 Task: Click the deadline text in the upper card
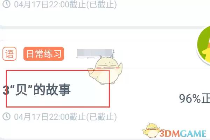click(x=65, y=5)
